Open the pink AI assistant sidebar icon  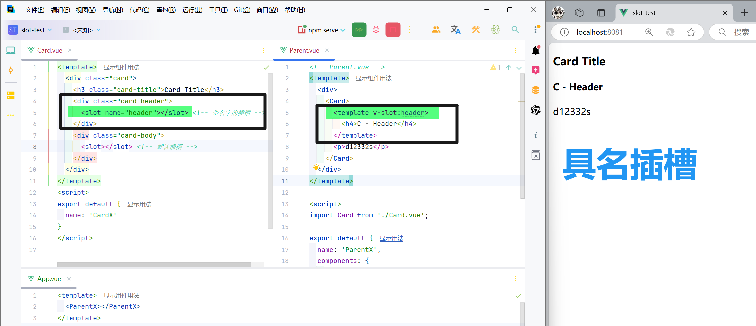coord(536,70)
